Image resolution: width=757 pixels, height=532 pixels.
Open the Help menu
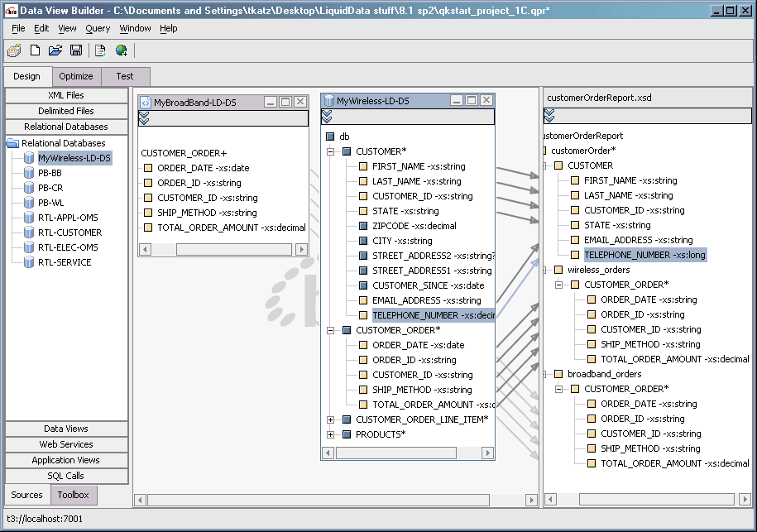tap(169, 28)
